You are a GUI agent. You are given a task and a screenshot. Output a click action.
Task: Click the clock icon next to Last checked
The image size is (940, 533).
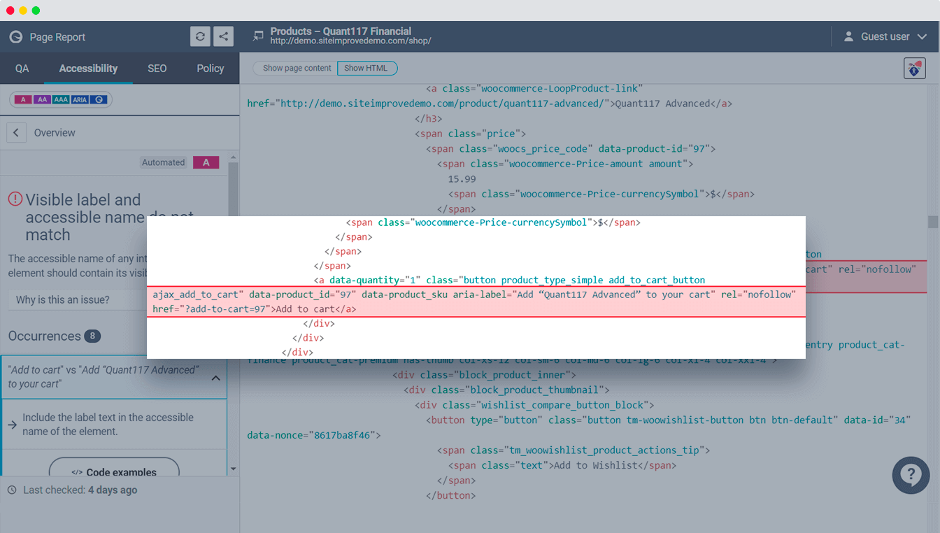click(x=12, y=490)
